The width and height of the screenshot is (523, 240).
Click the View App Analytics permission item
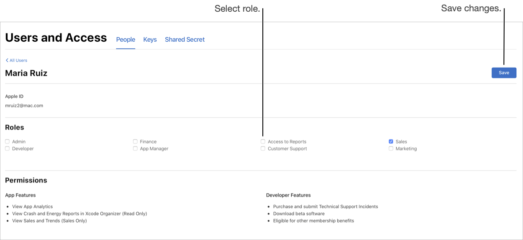pyautogui.click(x=32, y=207)
